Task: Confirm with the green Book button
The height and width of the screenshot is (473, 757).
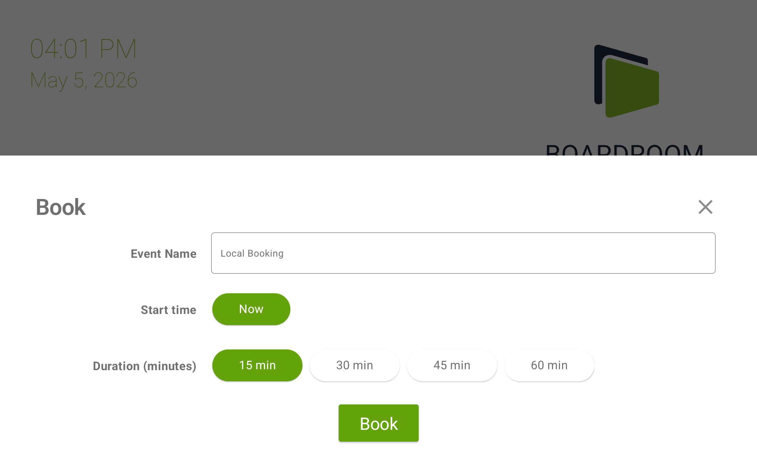Action: coord(378,423)
